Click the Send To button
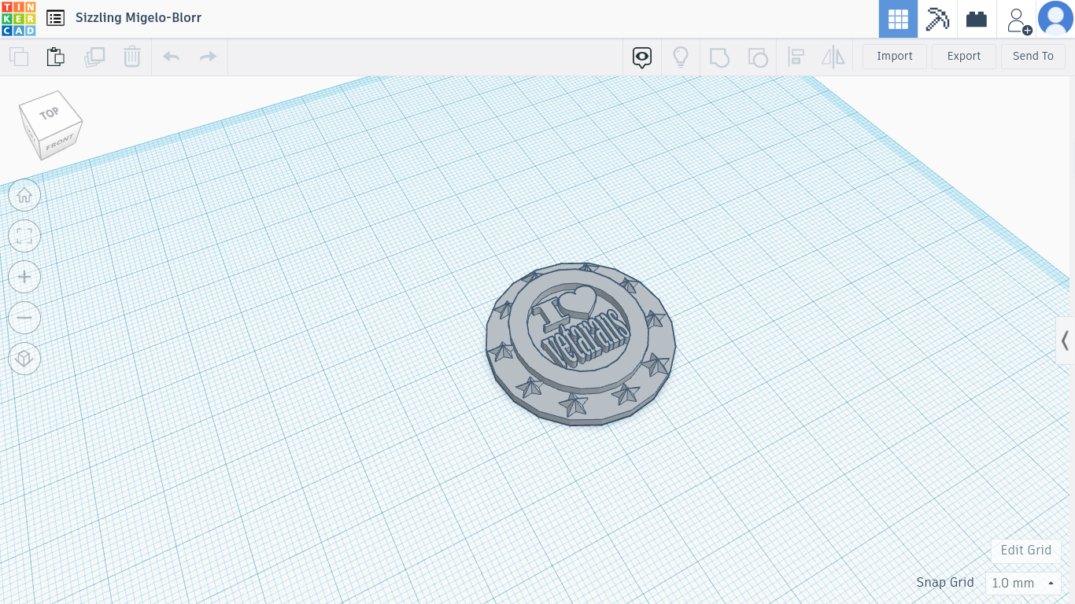 pos(1033,56)
